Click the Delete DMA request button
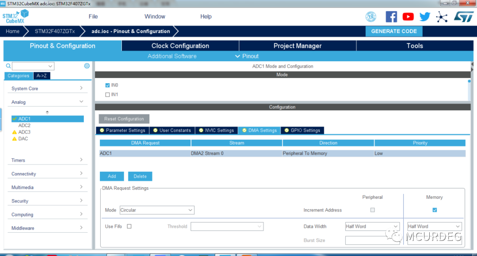This screenshot has width=477, height=256. point(140,176)
